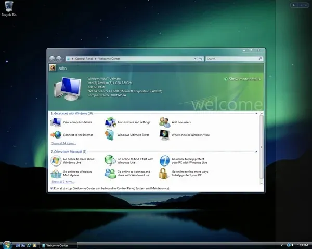
Task: Uncheck the Run at startup checkbox
Action: coord(51,188)
